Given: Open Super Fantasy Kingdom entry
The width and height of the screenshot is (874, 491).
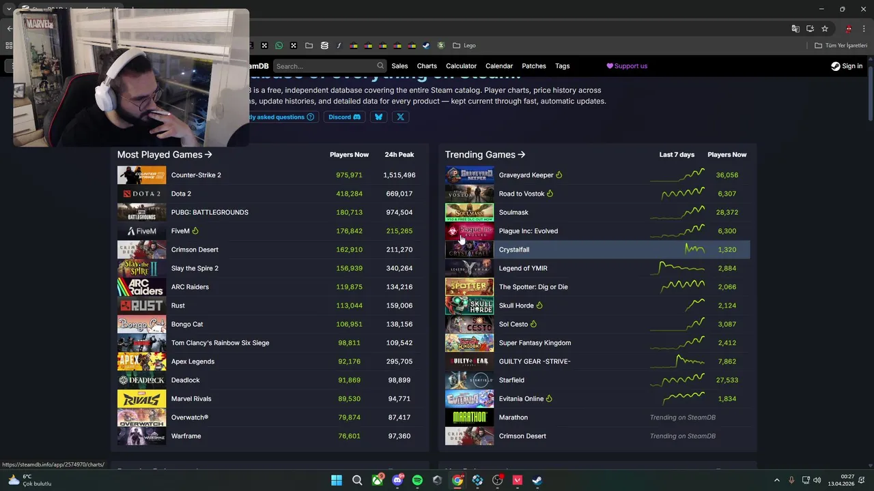Looking at the screenshot, I should point(535,343).
